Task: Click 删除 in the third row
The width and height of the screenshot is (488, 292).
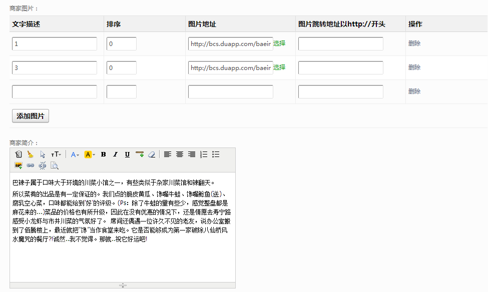Action: point(414,91)
